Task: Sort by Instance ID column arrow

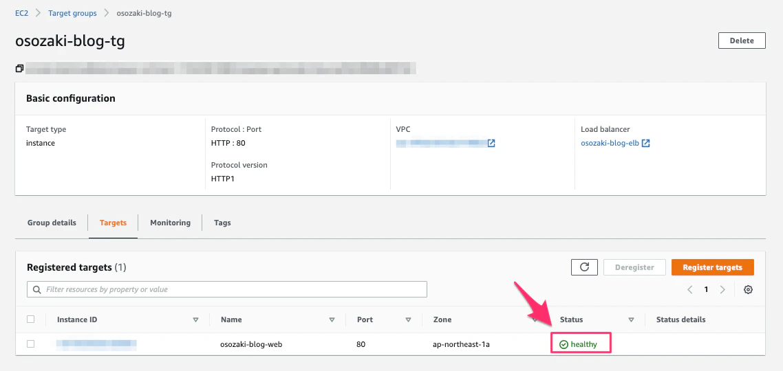Action: click(195, 319)
